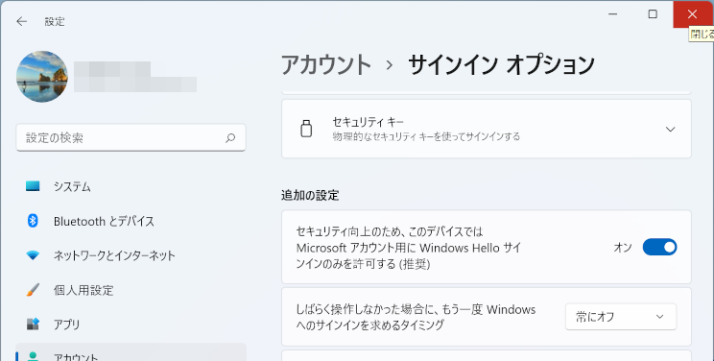Open アプリ settings page
Viewport: 714px width, 361px height.
point(131,325)
